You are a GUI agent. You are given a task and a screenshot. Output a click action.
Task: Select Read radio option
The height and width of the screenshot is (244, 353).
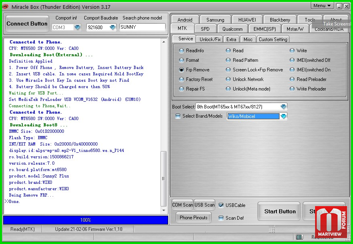click(228, 51)
